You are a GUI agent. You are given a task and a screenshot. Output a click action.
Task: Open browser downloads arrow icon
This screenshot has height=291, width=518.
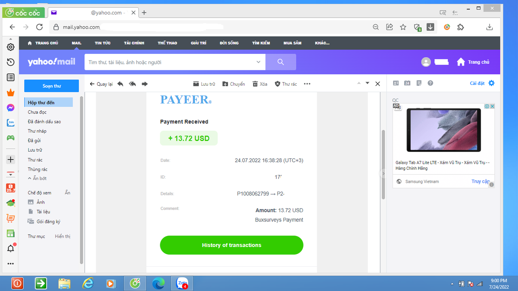[489, 27]
